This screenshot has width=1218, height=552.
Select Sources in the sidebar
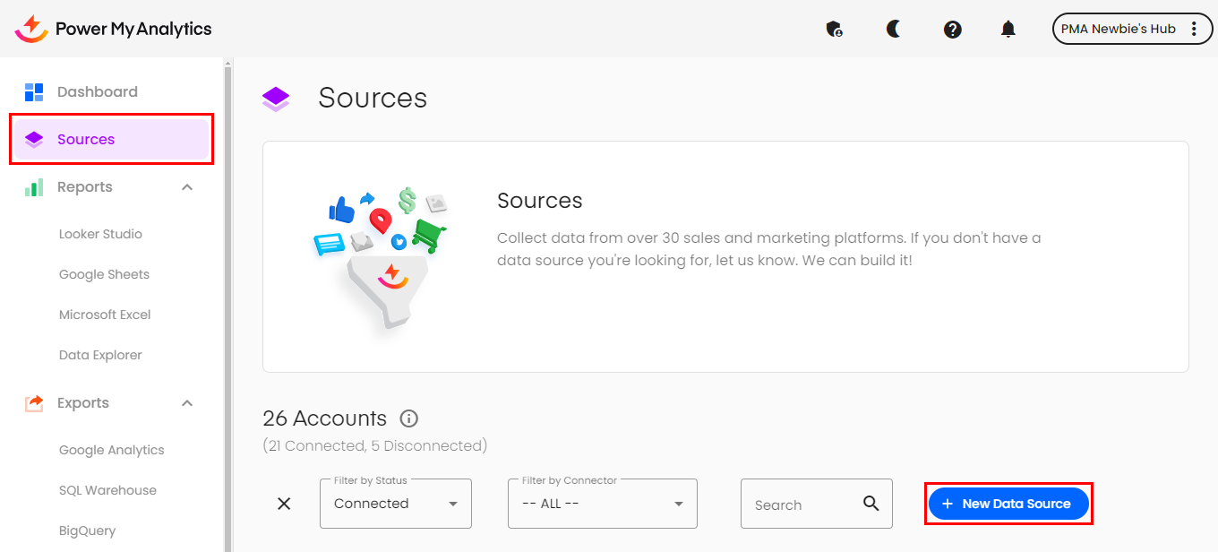[x=86, y=139]
